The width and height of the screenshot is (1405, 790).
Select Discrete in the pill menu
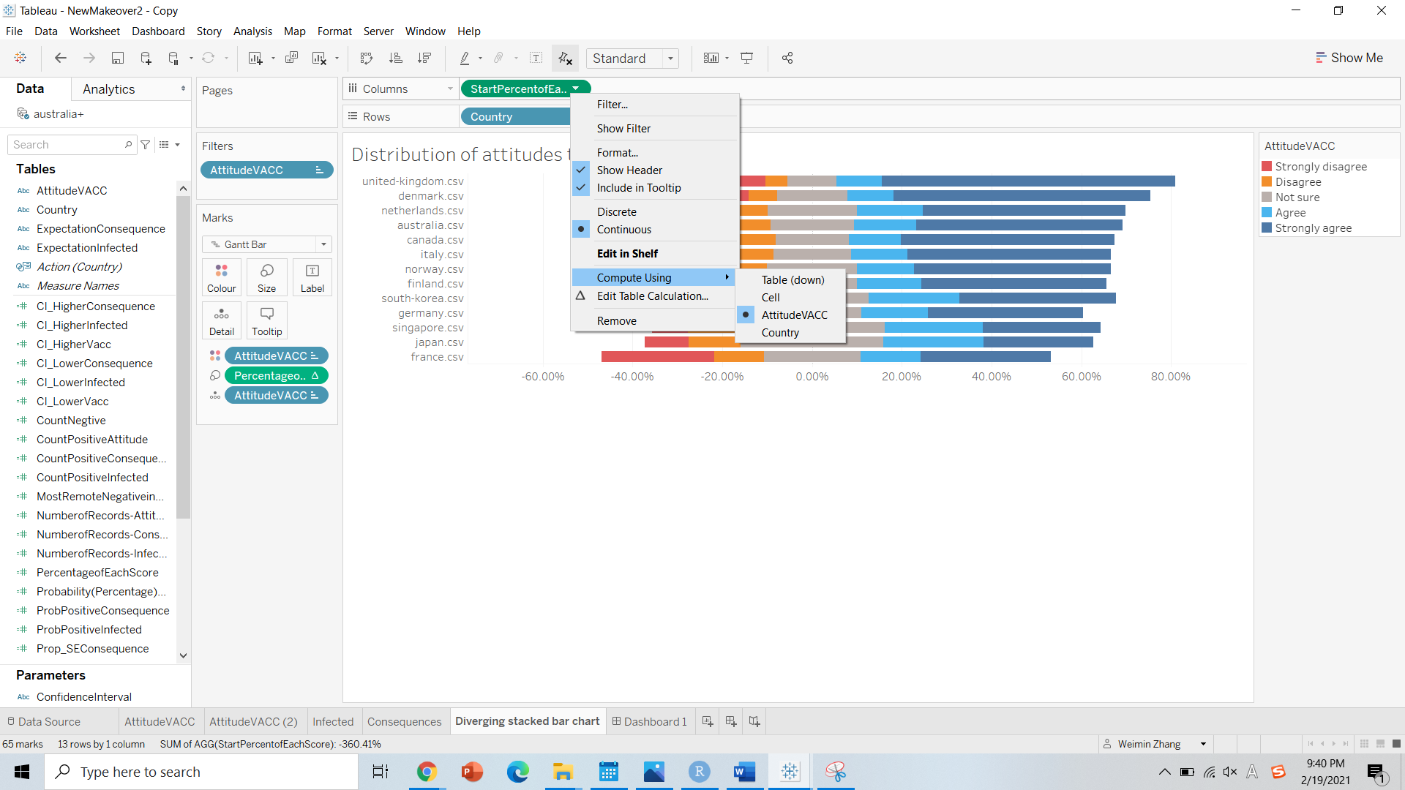(x=616, y=211)
